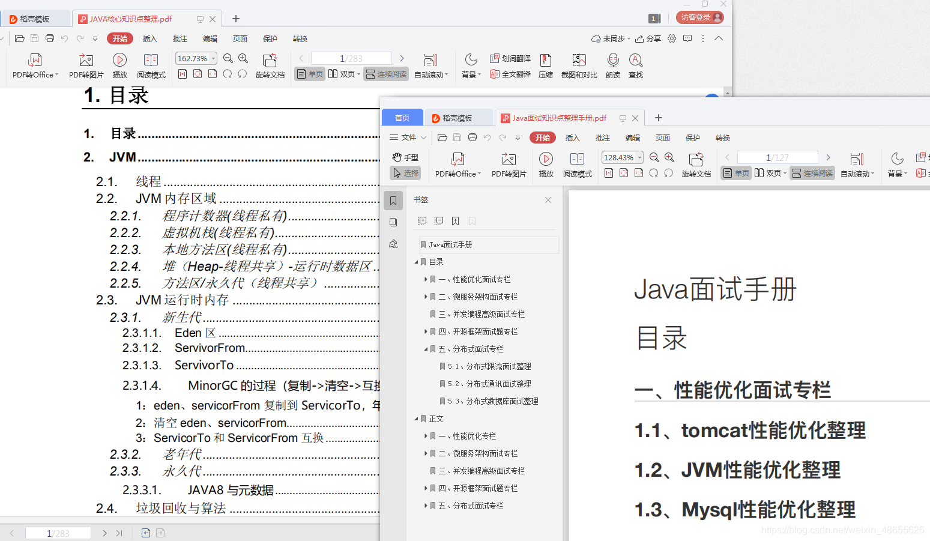Click page number field showing 1/127
This screenshot has height=541, width=930.
[x=778, y=157]
